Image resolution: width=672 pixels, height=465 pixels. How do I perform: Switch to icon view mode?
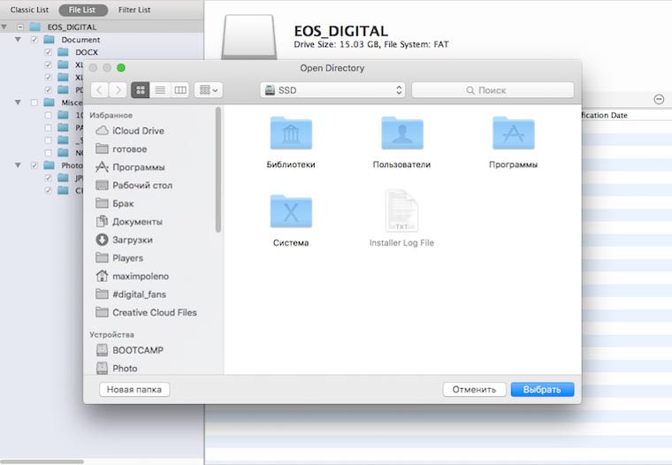click(141, 90)
